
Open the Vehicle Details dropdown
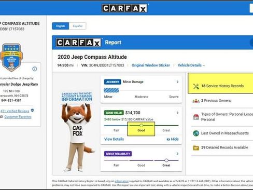click(191, 65)
